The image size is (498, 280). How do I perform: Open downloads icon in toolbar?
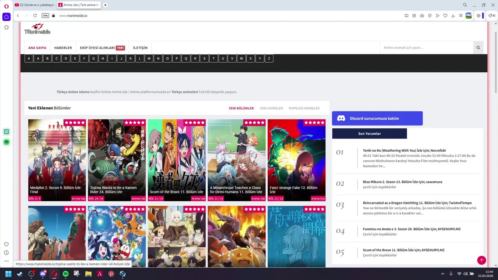tap(453, 16)
